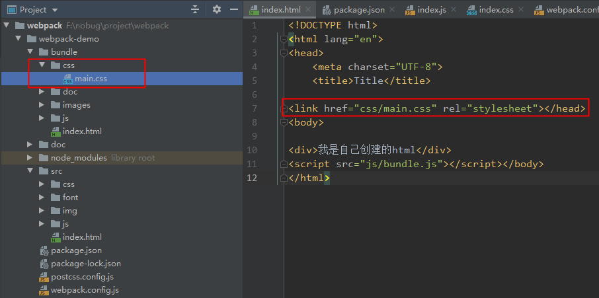Screen dimensions: 599x298
Task: Expand the node_modules folder arrow
Action: pos(30,157)
